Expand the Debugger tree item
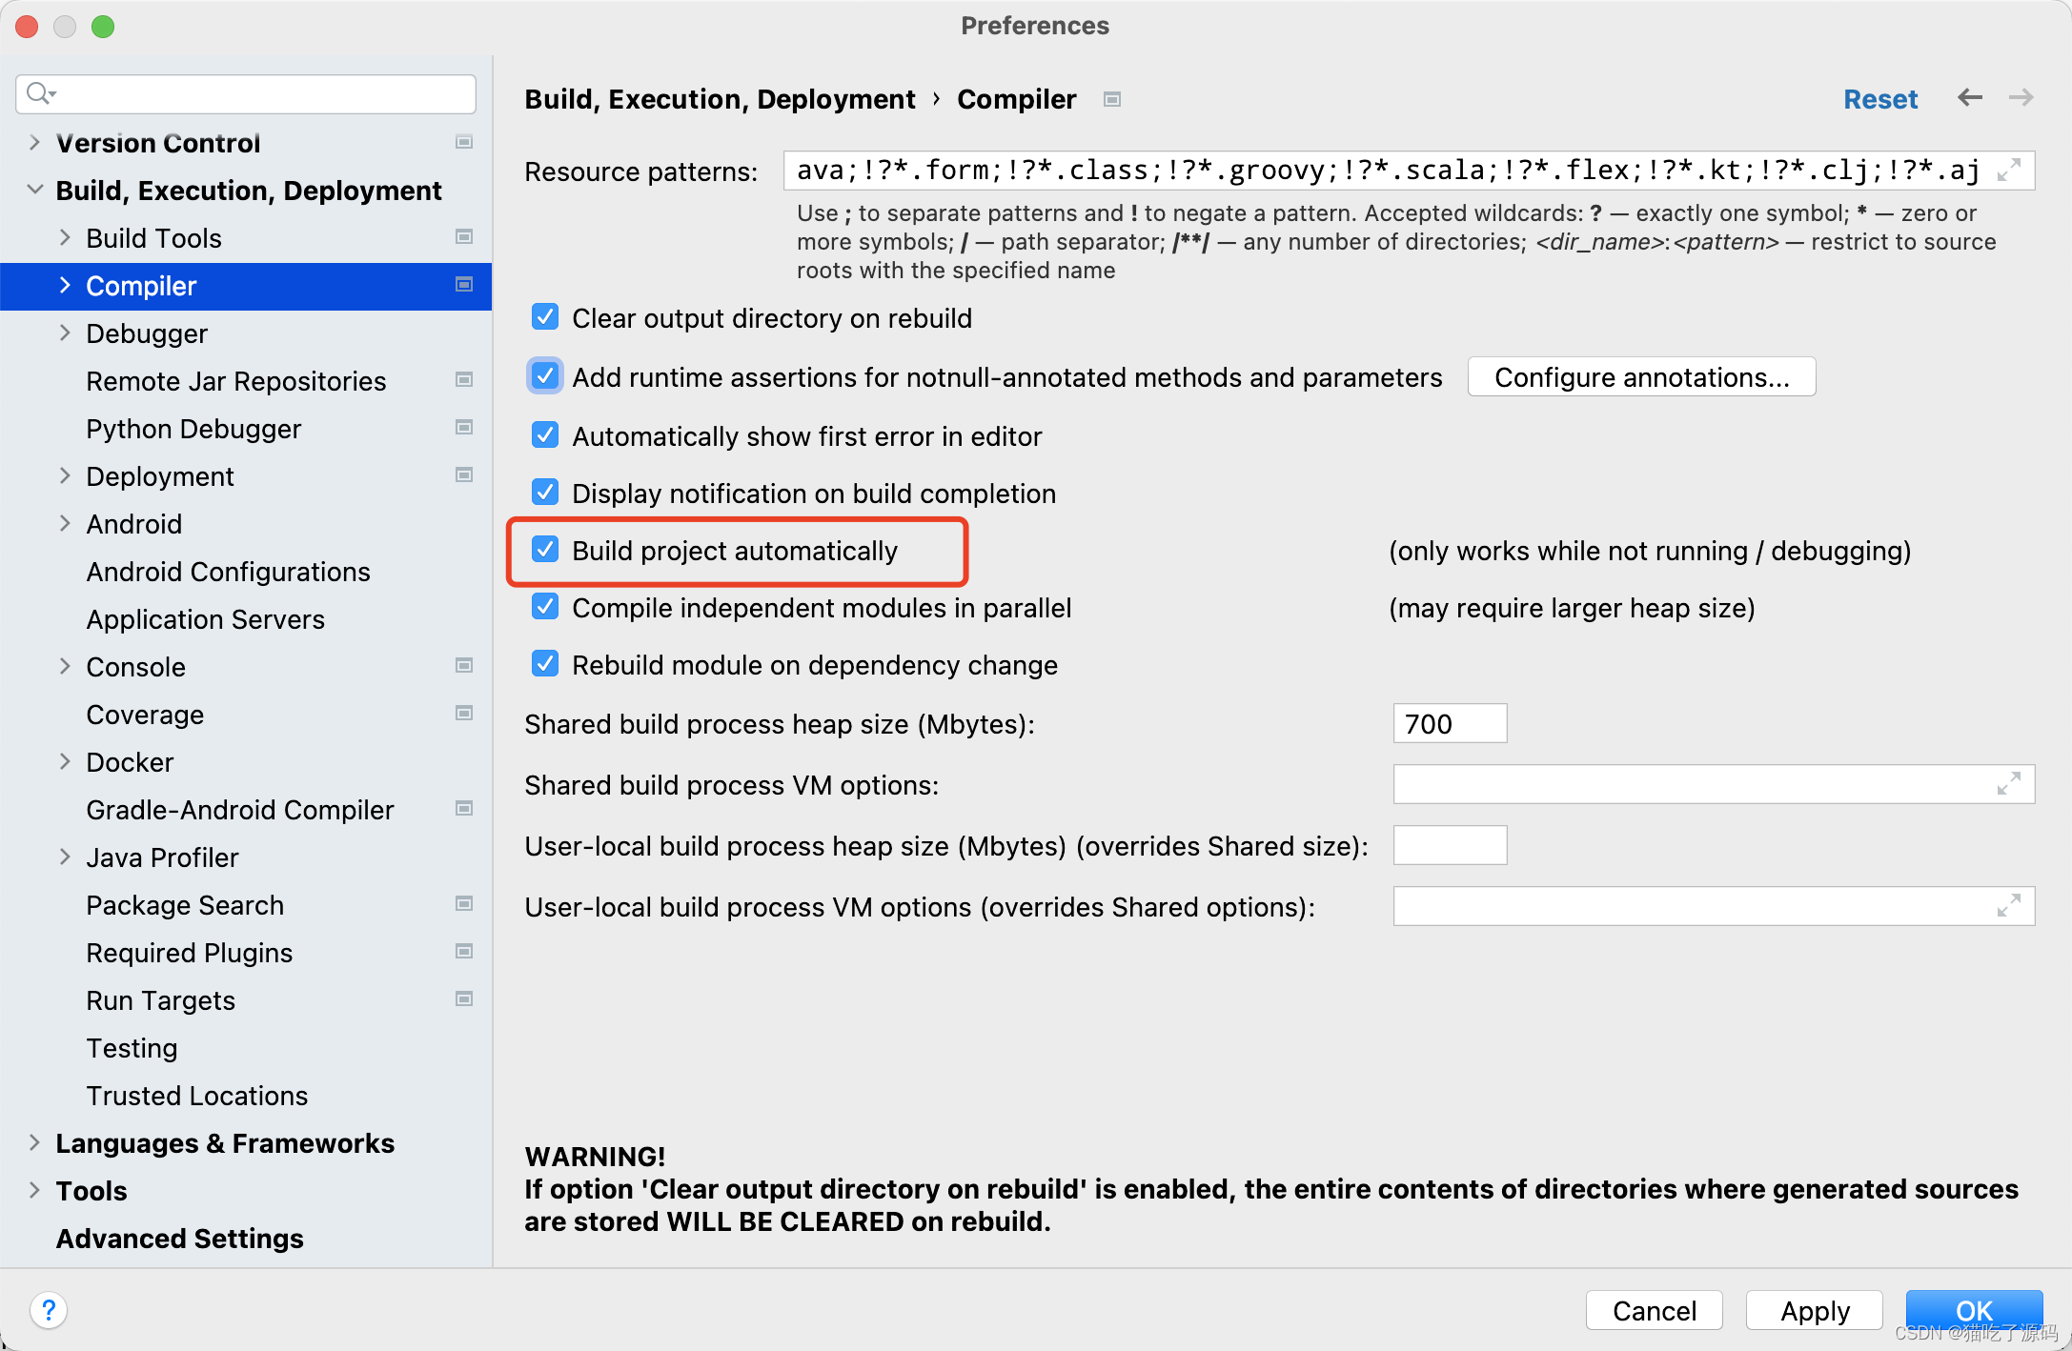Viewport: 2072px width, 1351px height. 64,333
